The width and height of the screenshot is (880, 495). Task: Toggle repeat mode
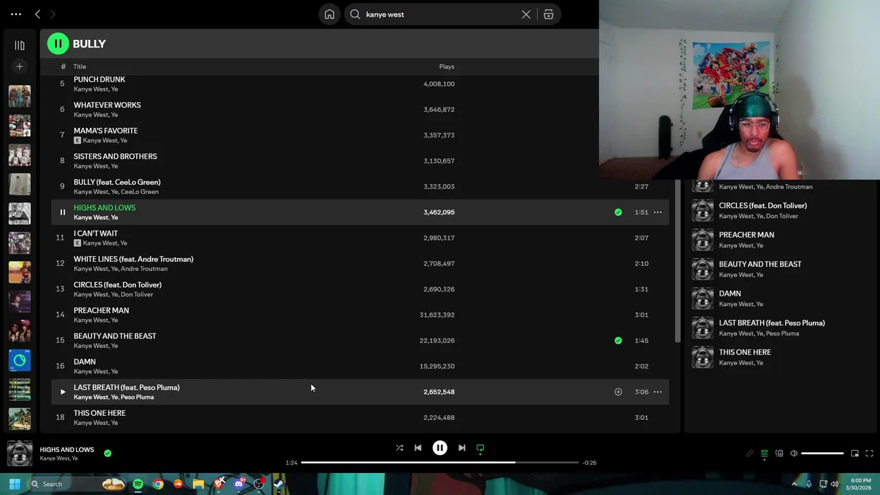pos(481,448)
